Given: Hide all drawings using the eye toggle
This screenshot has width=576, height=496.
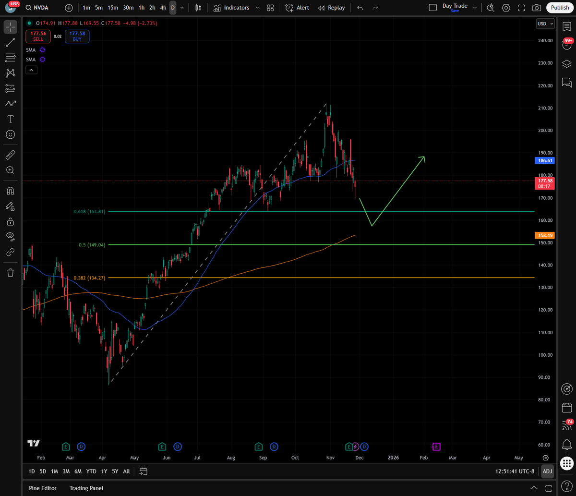Looking at the screenshot, I should (10, 236).
